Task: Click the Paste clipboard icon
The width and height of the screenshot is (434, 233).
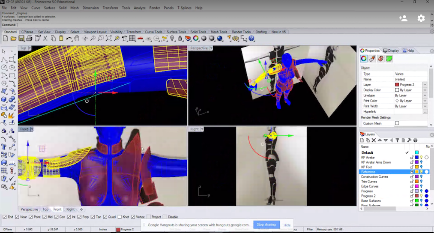Action: coord(61,39)
